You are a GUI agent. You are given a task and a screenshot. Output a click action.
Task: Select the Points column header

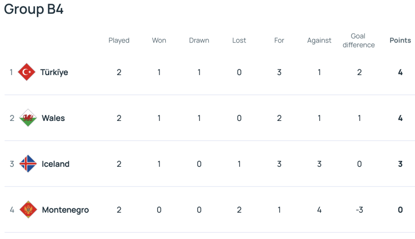tap(400, 40)
